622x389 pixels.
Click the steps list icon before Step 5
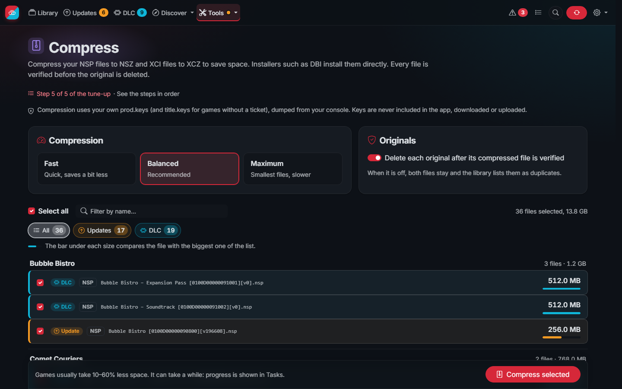31,93
